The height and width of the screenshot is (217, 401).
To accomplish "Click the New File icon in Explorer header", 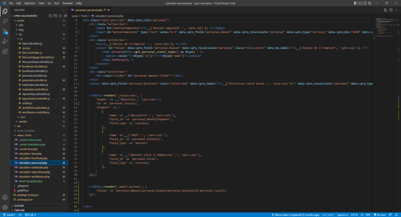I will click(51, 16).
